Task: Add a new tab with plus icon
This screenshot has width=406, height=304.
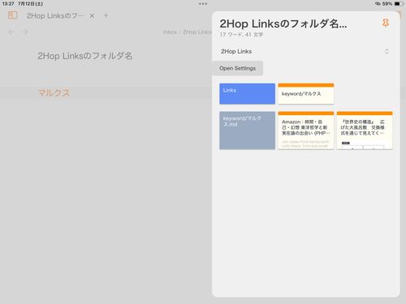Action: [x=106, y=15]
